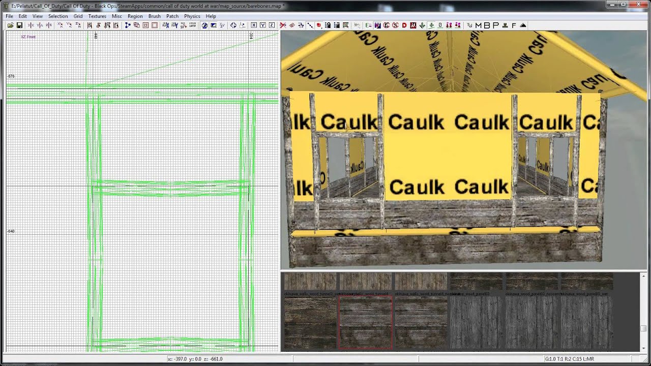Click the red M square icon
This screenshot has width=651, height=366.
pos(413,25)
